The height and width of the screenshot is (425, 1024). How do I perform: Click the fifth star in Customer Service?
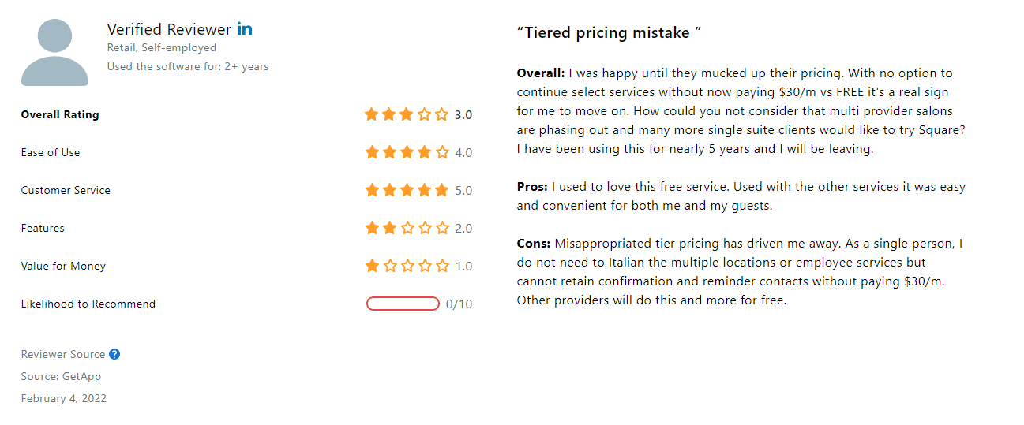tap(441, 190)
